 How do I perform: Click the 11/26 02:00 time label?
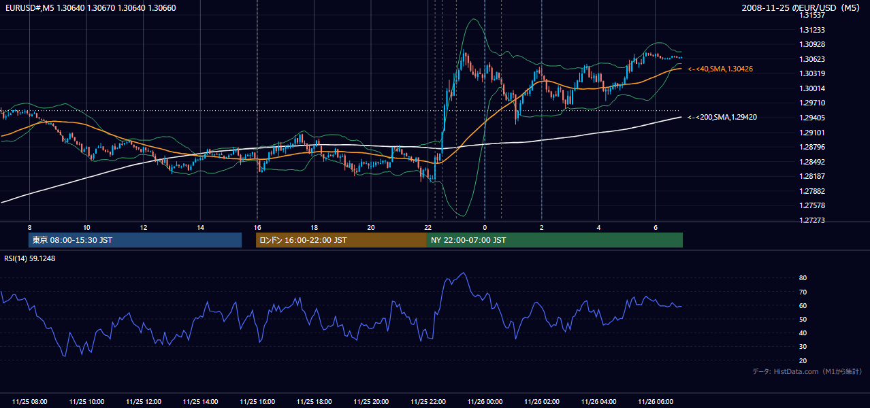pos(541,402)
